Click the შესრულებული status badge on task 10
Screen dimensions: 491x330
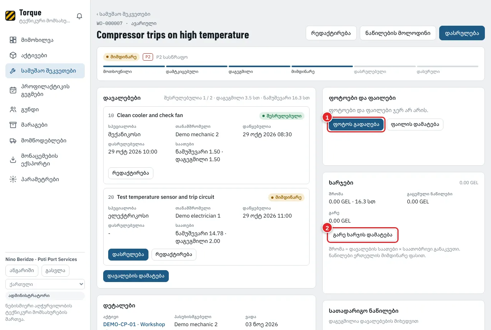click(282, 115)
